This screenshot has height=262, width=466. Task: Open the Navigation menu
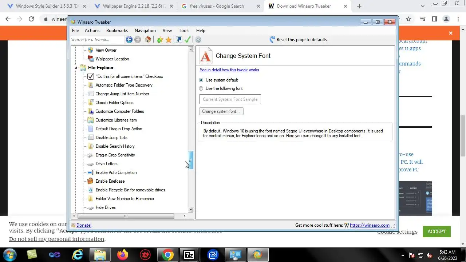[145, 31]
